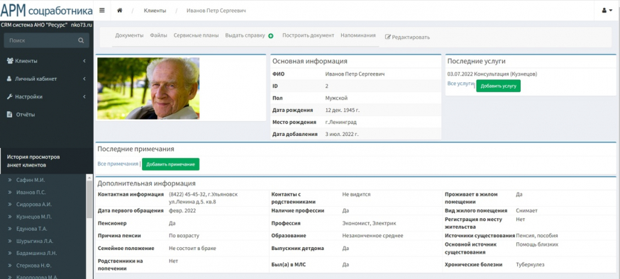Click birthplace value г.Ленинград
Image resolution: width=620 pixels, height=279 pixels.
point(341,122)
